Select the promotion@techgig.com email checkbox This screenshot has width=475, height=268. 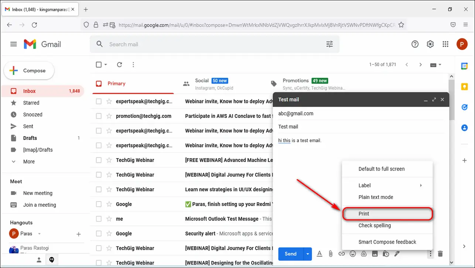99,116
